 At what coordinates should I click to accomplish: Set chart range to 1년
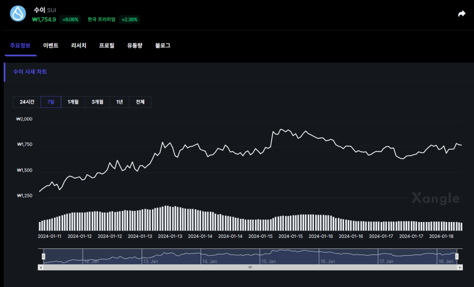pos(120,102)
